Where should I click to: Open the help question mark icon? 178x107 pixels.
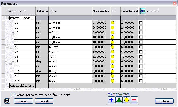coord(7,101)
